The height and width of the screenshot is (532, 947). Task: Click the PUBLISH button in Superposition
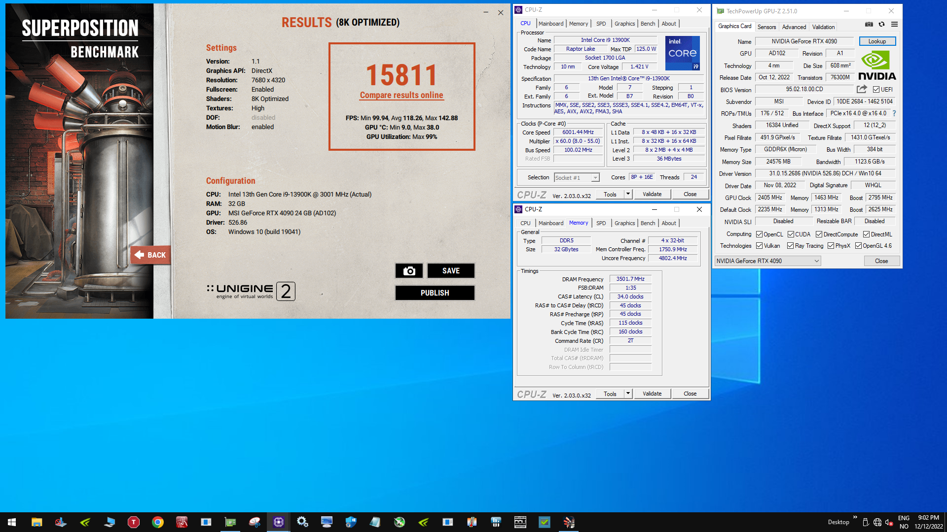tap(435, 293)
